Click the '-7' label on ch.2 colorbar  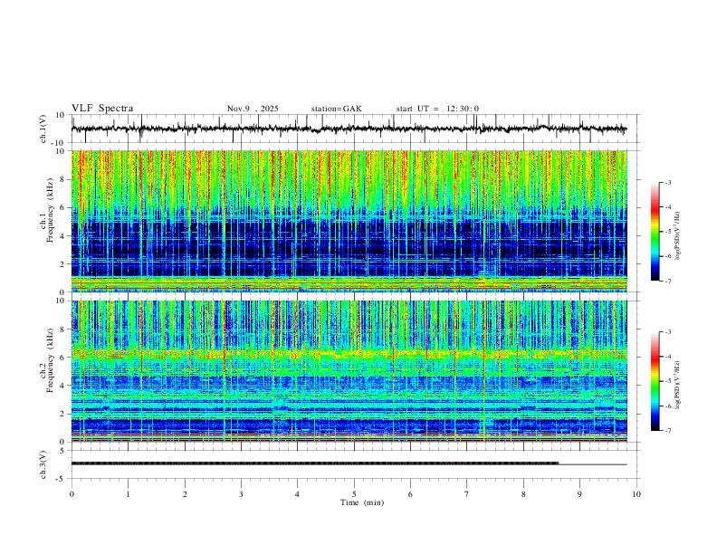click(667, 430)
